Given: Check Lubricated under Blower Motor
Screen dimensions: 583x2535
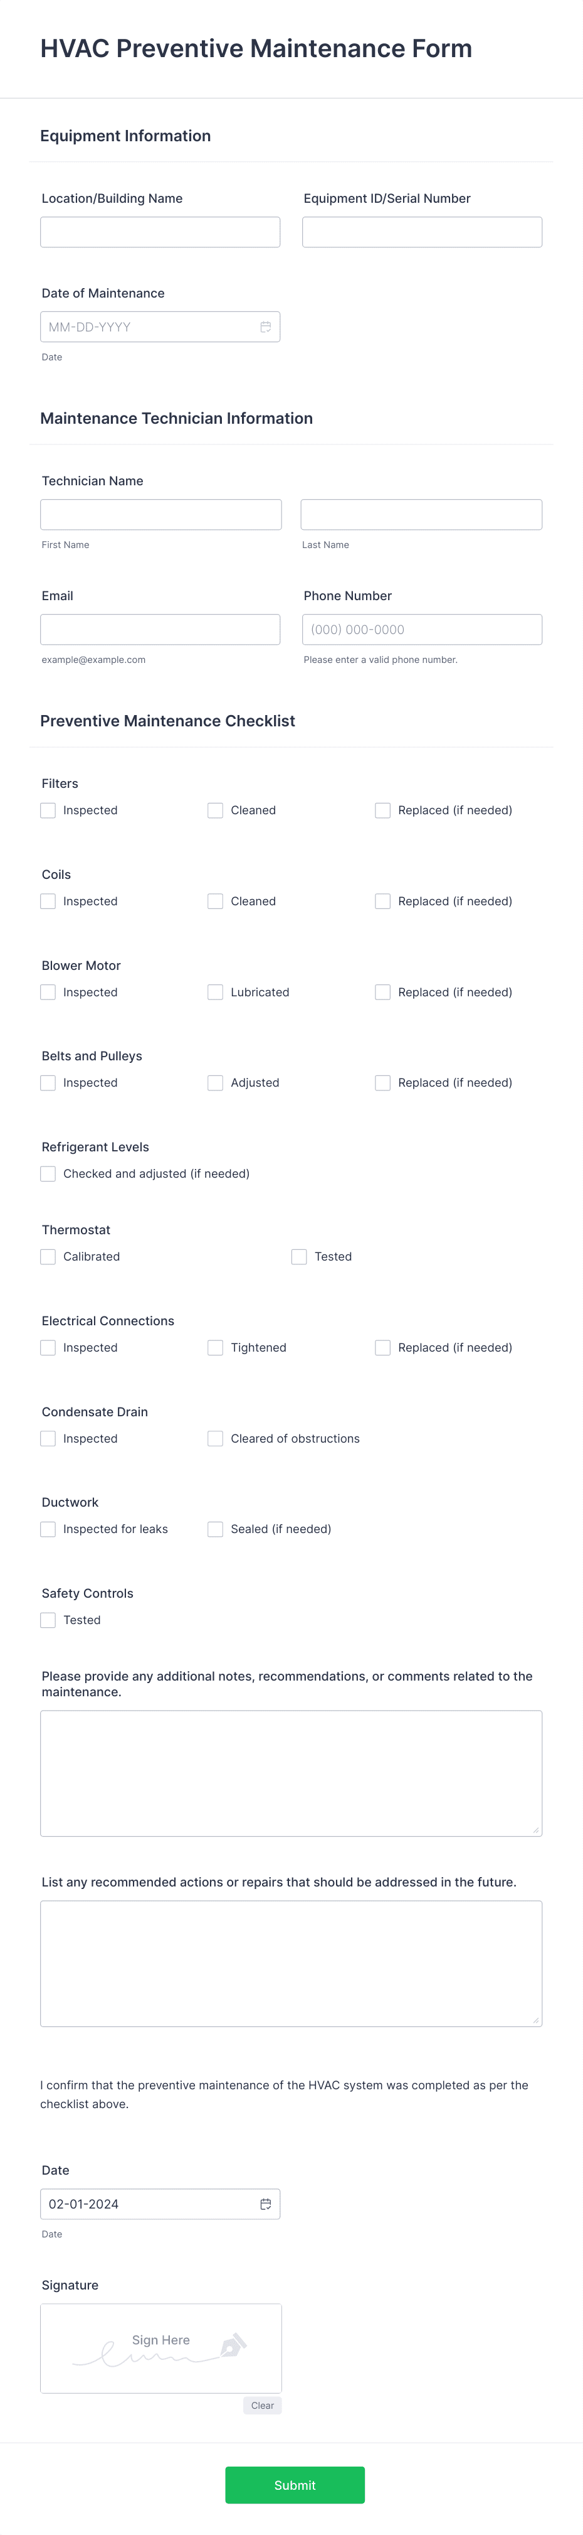Looking at the screenshot, I should tap(214, 992).
